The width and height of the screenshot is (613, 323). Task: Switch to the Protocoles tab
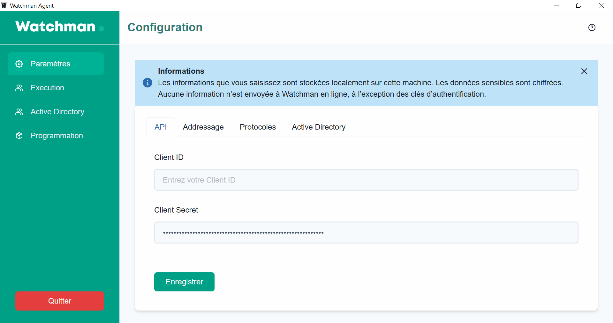point(258,127)
